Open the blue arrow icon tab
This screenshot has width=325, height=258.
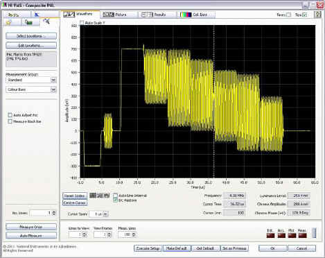tap(44, 15)
